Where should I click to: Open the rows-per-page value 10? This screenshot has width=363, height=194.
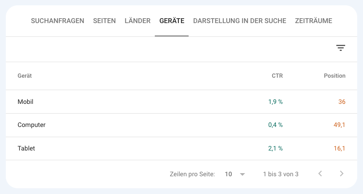click(x=229, y=174)
